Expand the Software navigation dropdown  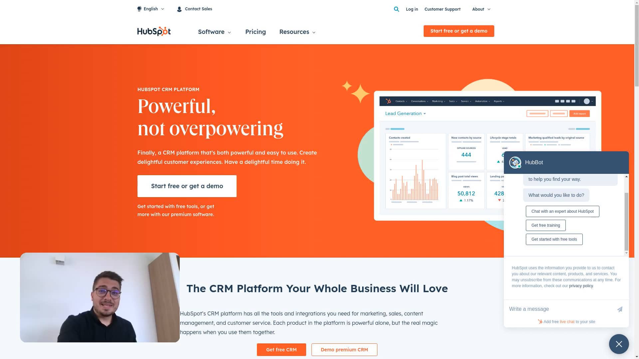pos(214,32)
